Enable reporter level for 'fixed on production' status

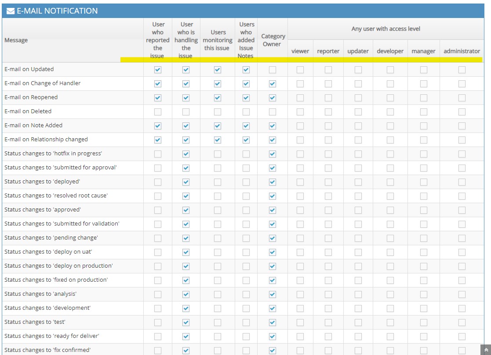[x=328, y=280]
